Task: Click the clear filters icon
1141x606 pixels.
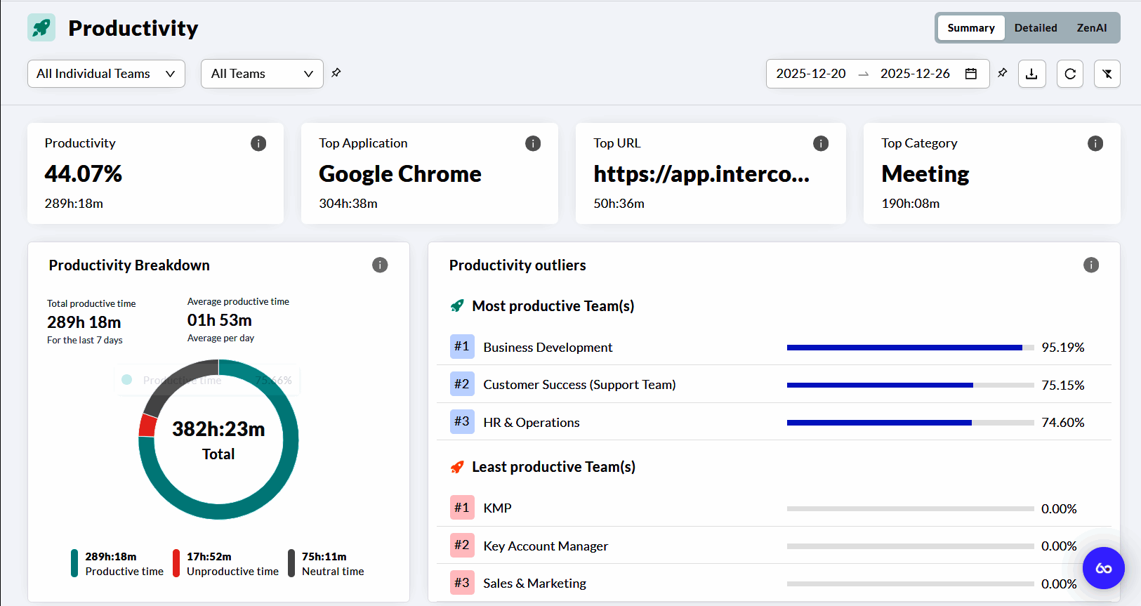Action: 1107,74
